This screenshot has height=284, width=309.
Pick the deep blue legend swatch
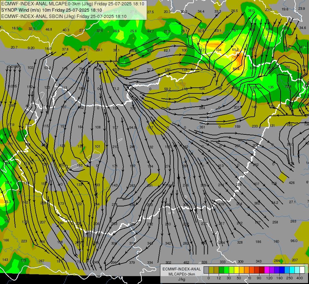click(282, 270)
